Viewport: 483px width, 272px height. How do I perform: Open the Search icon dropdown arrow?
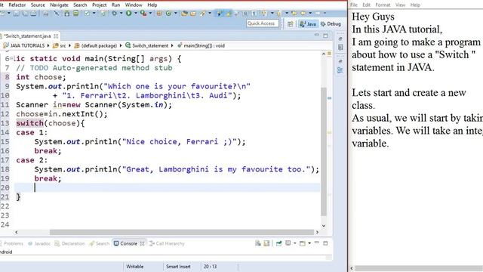pos(210,14)
